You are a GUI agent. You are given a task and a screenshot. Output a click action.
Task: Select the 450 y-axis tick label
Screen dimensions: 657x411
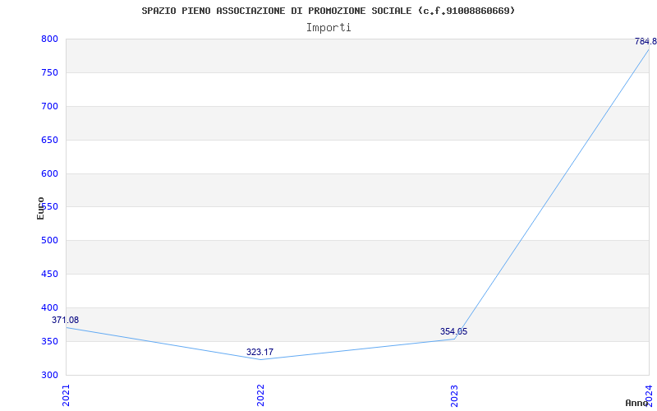coord(49,275)
